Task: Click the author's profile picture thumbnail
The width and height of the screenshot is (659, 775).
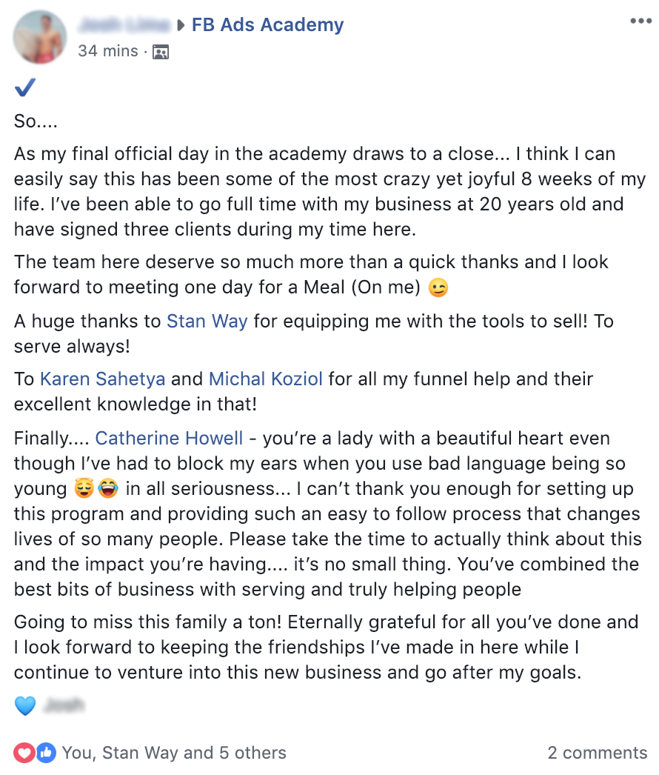Action: [39, 36]
